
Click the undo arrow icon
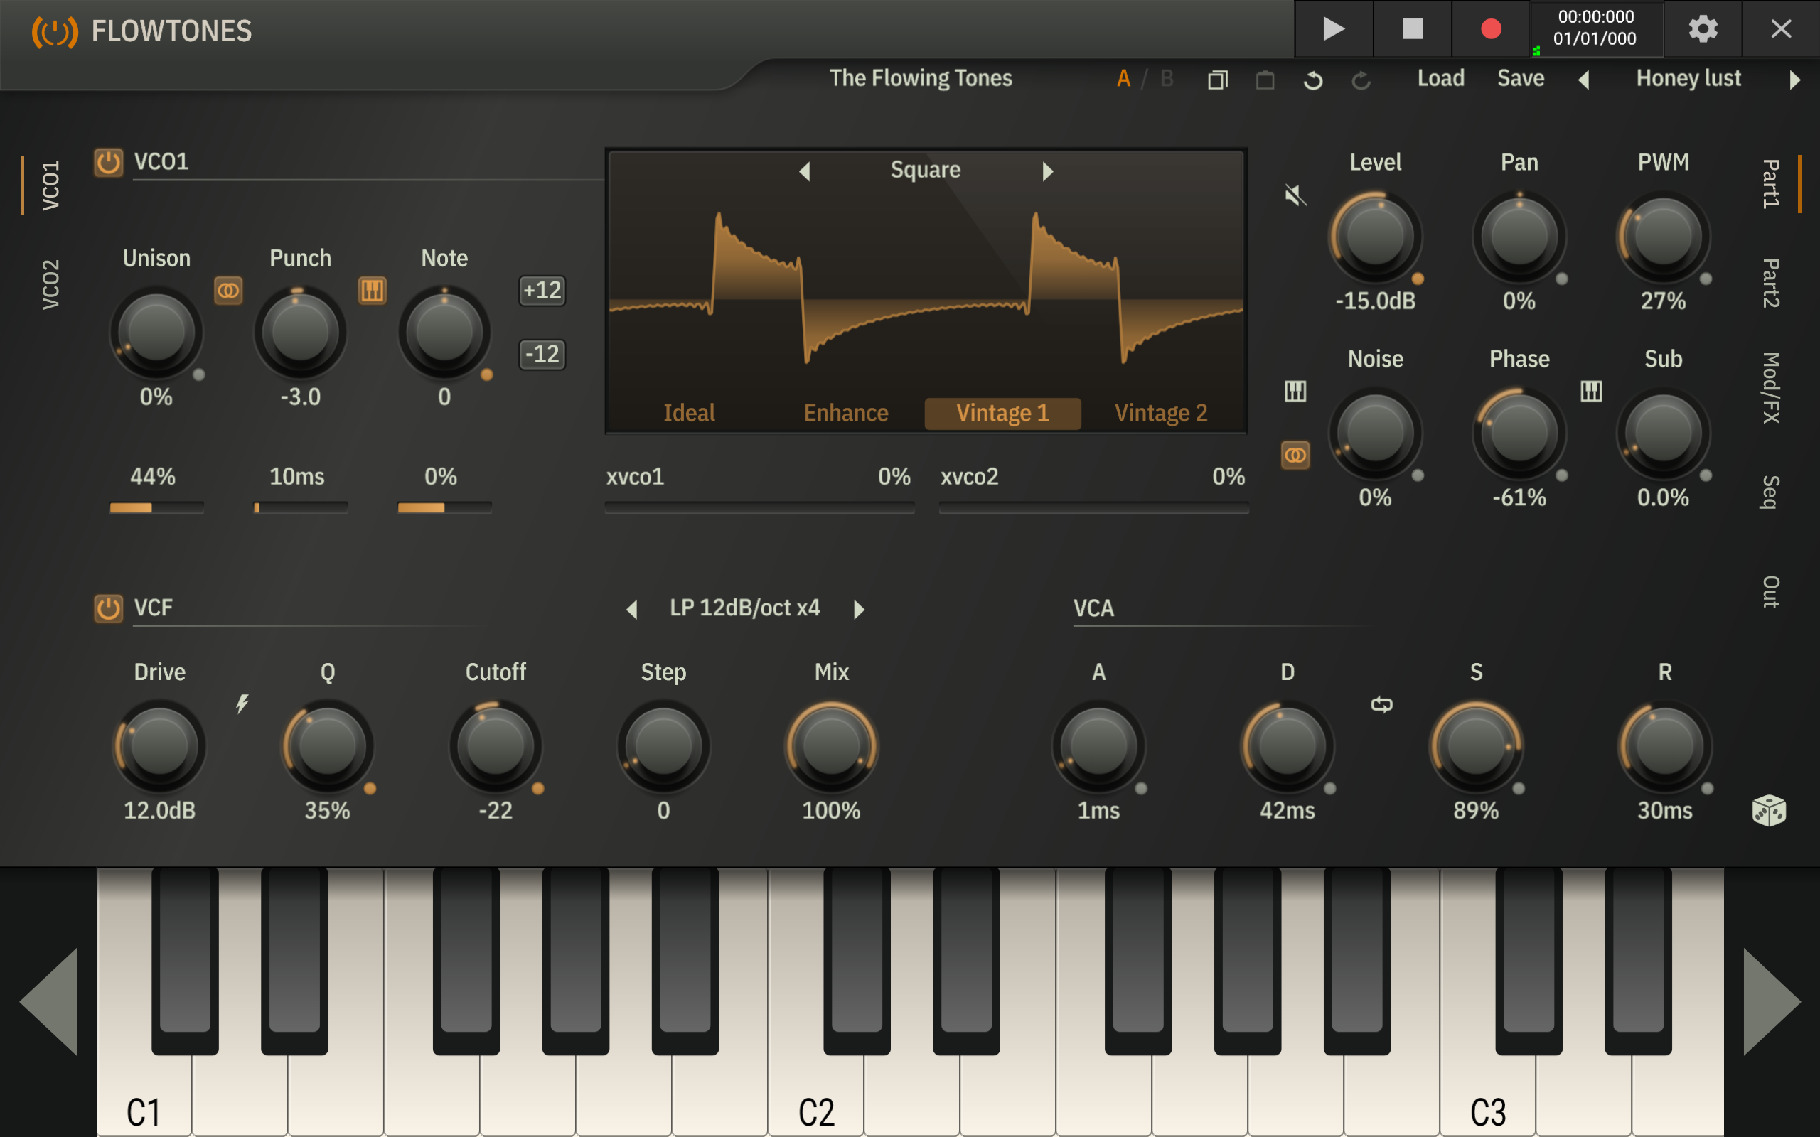tap(1313, 80)
